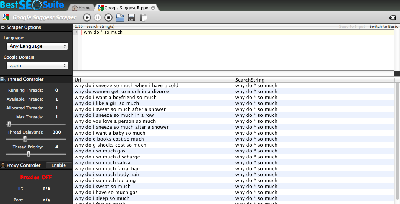Click the search string input line

point(238,32)
